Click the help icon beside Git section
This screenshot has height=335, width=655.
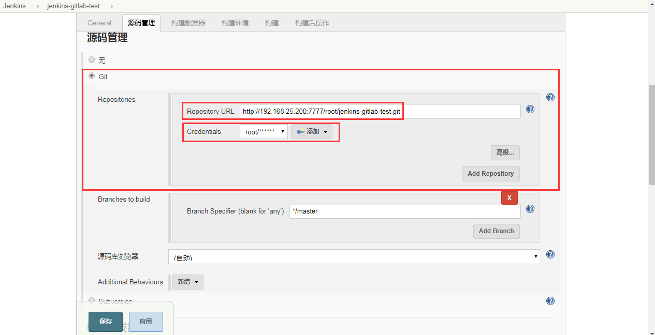[550, 97]
